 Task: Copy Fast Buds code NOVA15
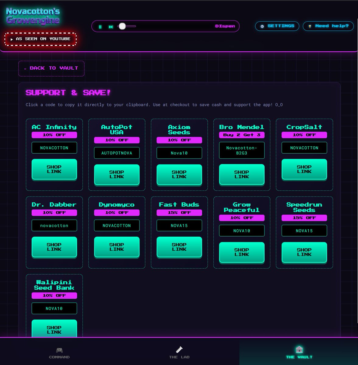point(179,226)
